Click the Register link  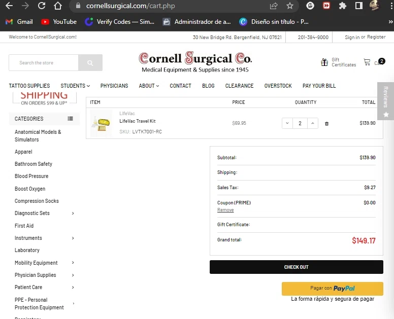click(376, 37)
